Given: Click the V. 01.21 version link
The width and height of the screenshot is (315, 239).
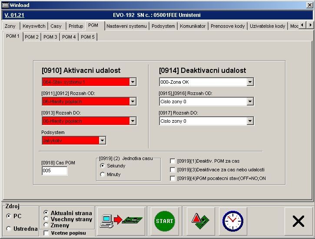Looking at the screenshot, I should pyautogui.click(x=13, y=15).
